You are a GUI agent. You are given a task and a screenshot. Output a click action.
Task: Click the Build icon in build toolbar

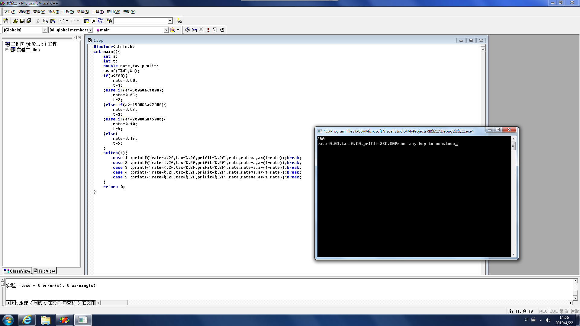point(194,30)
